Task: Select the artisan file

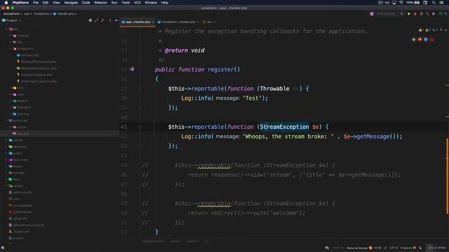Action: point(18,238)
